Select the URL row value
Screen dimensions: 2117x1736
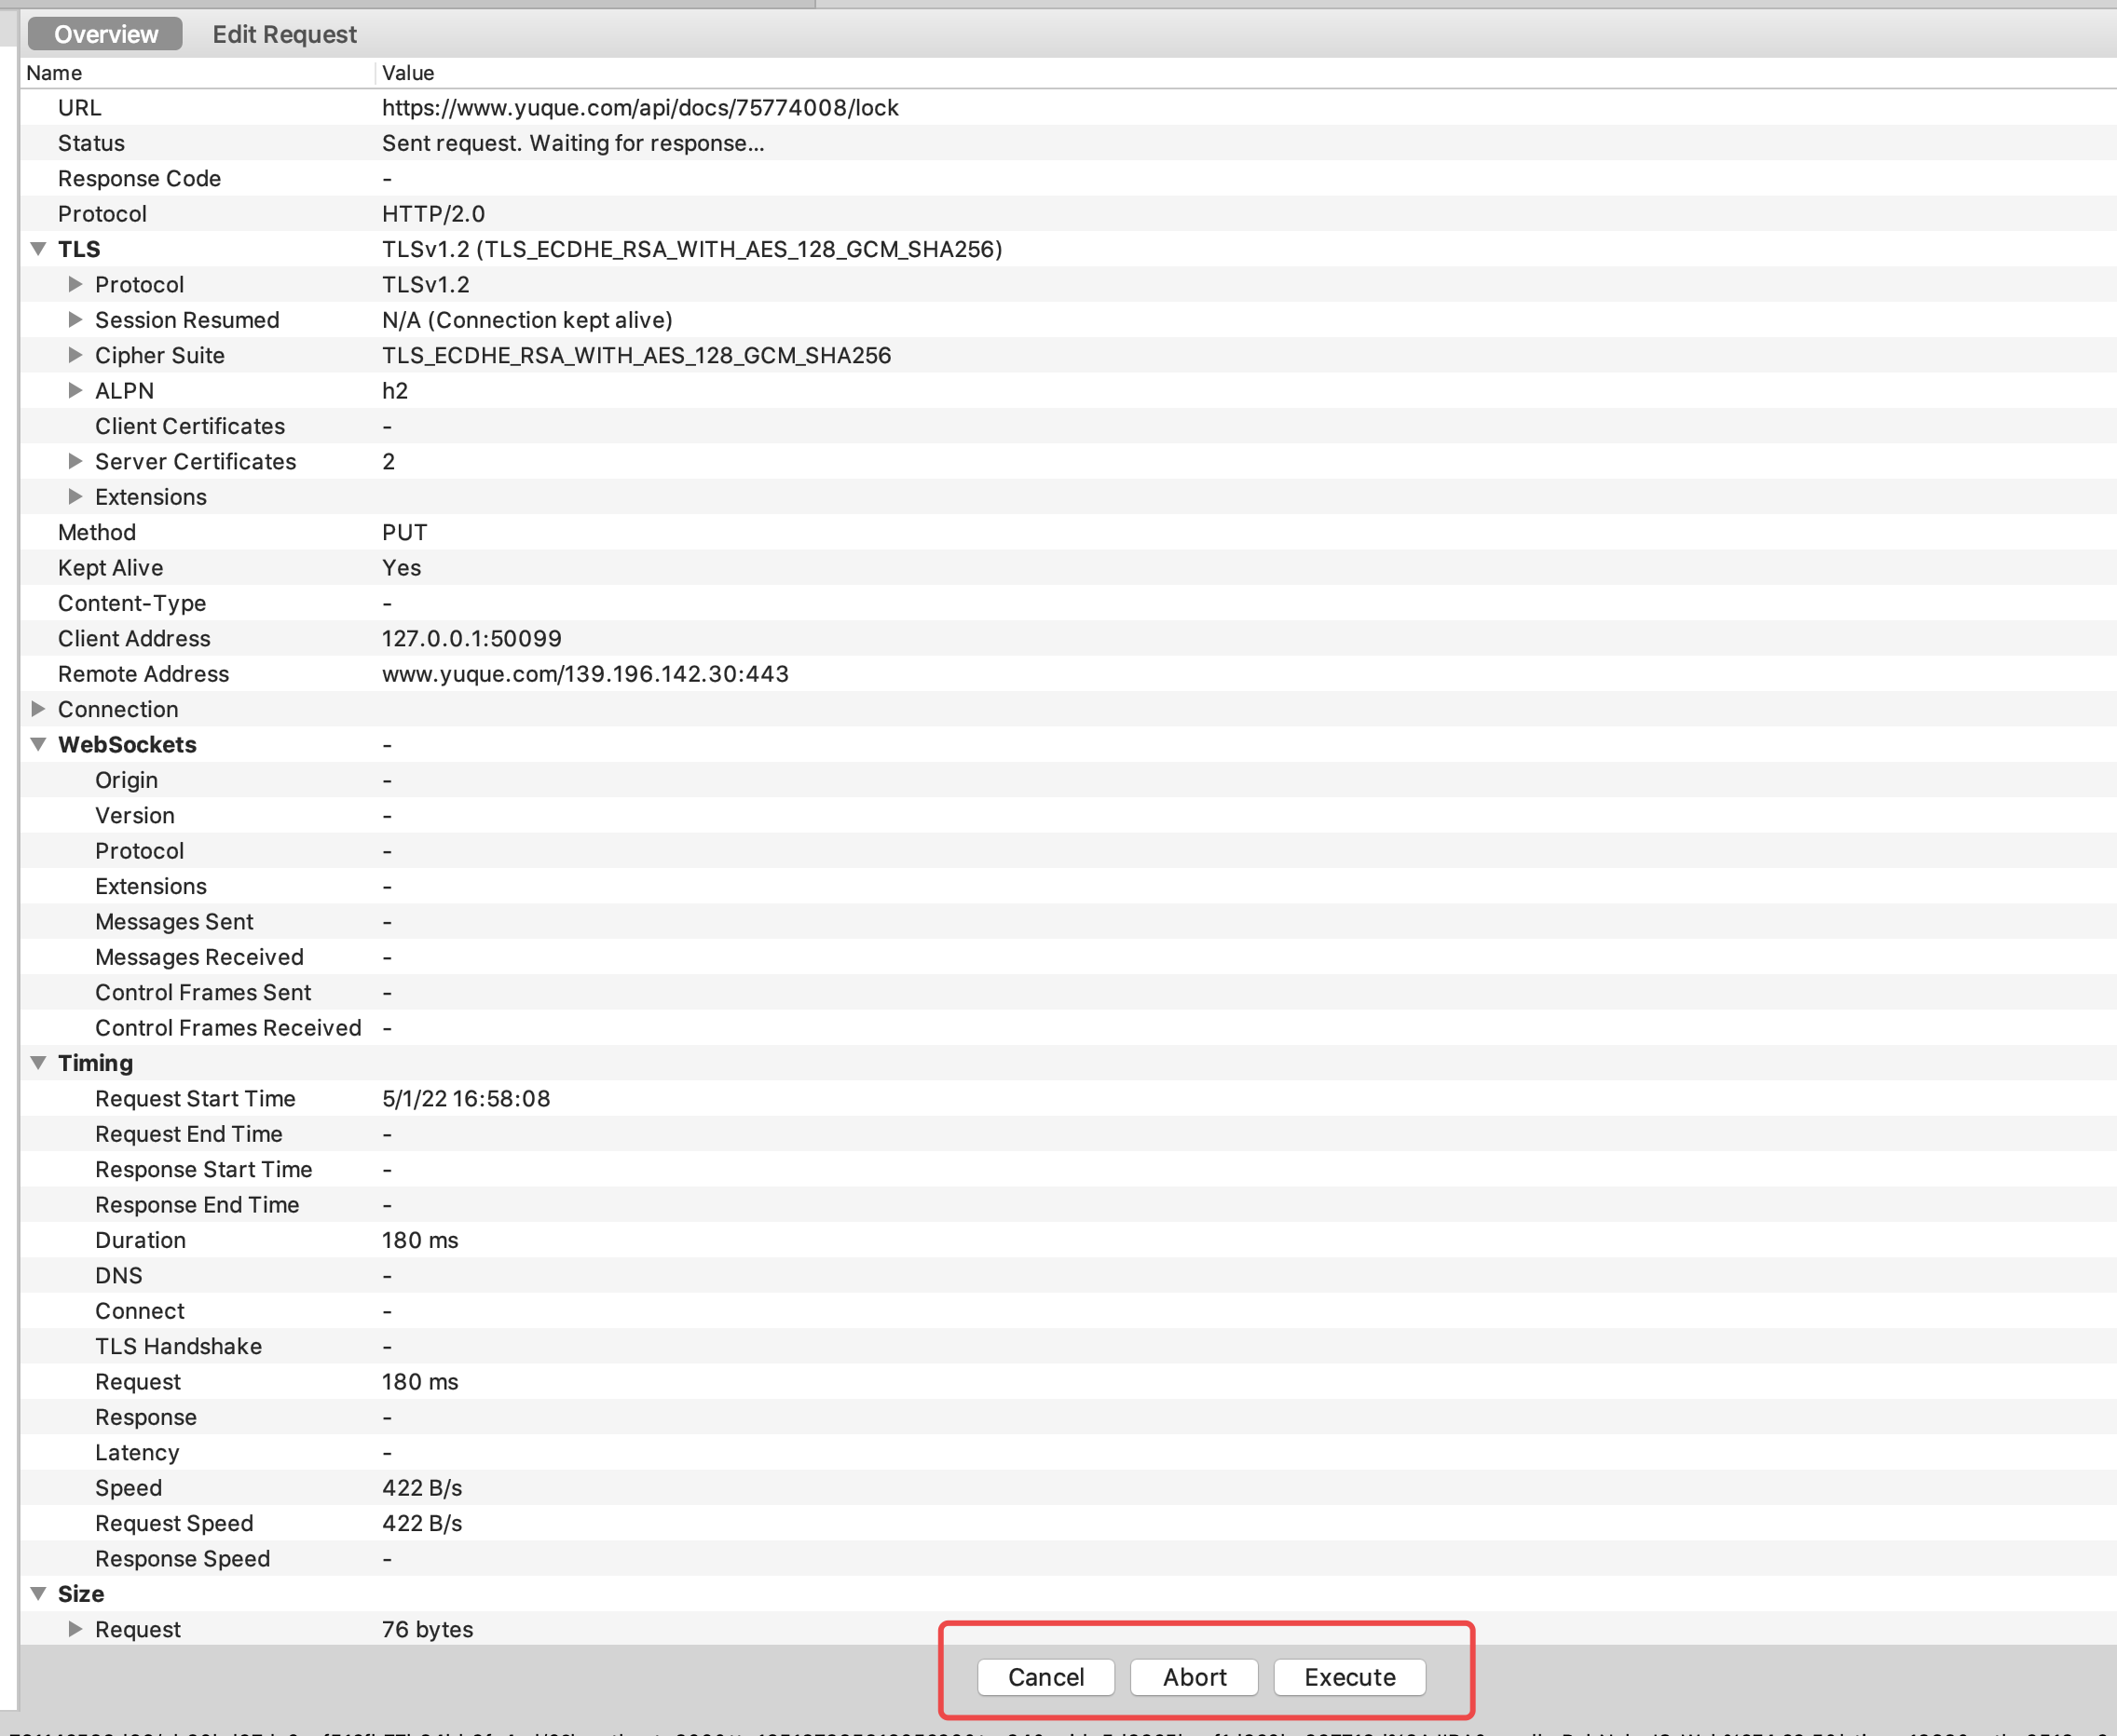[x=639, y=108]
